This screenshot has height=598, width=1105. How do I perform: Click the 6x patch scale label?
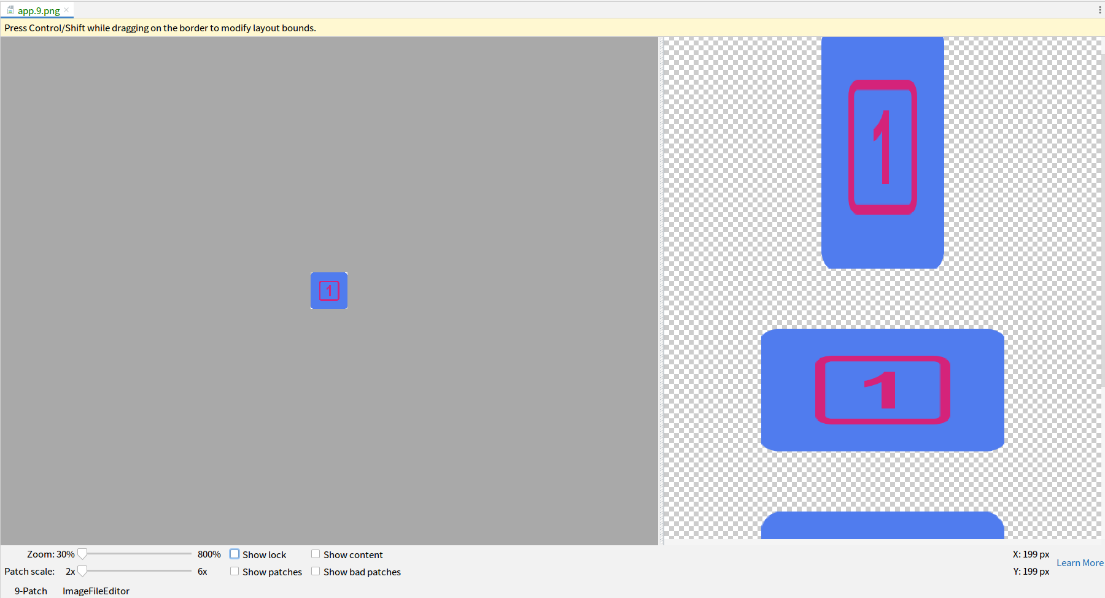(203, 571)
